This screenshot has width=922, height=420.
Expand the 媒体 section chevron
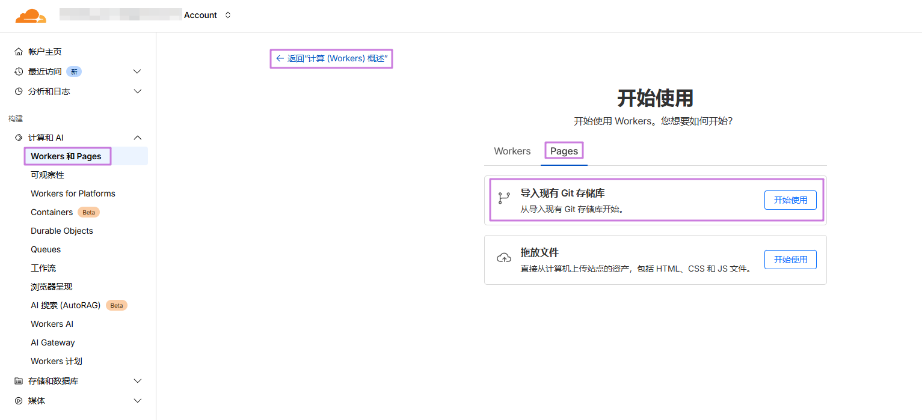click(137, 401)
